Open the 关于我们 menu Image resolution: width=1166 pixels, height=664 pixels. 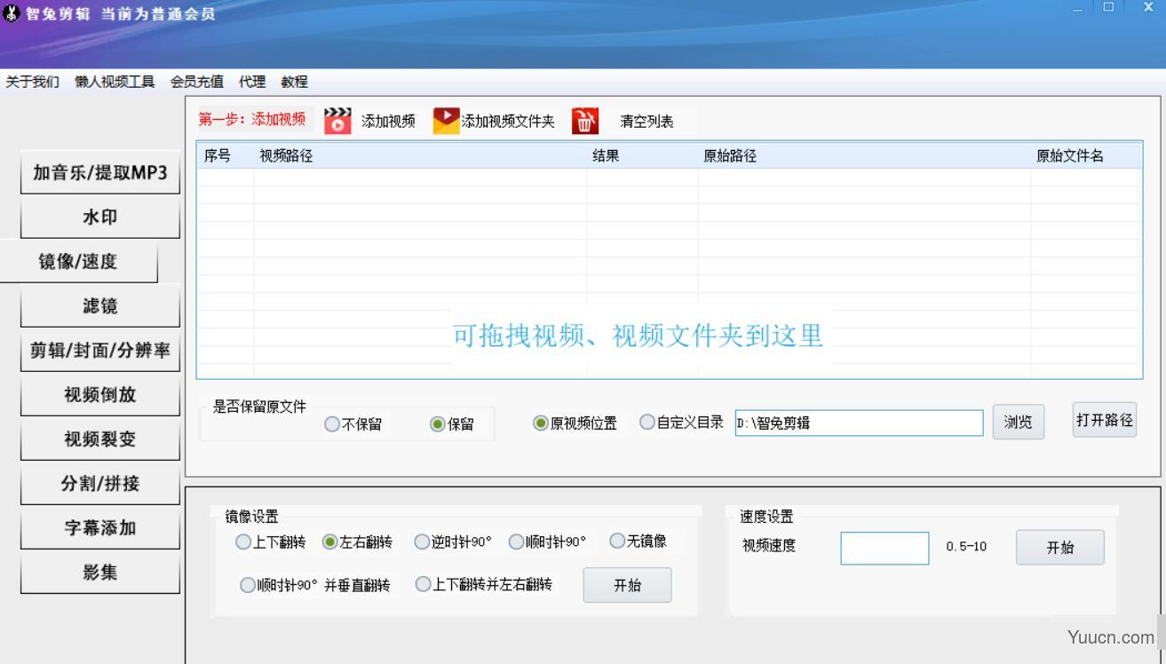tap(32, 82)
